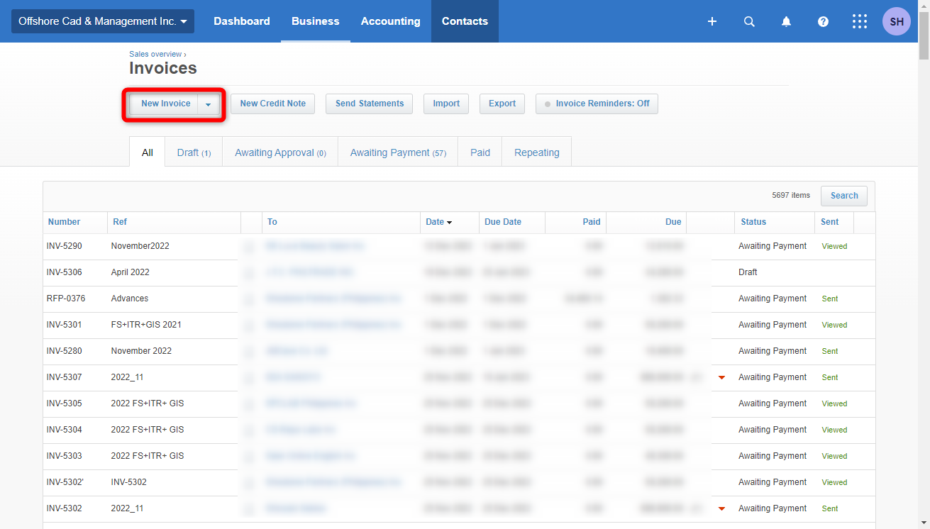This screenshot has width=930, height=529.
Task: Click Sent status in RFP-0376 row
Action: tap(830, 299)
